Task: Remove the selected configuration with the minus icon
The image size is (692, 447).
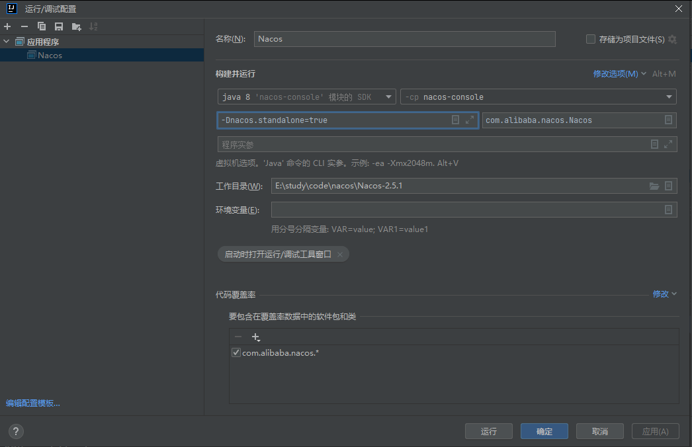Action: click(x=24, y=26)
